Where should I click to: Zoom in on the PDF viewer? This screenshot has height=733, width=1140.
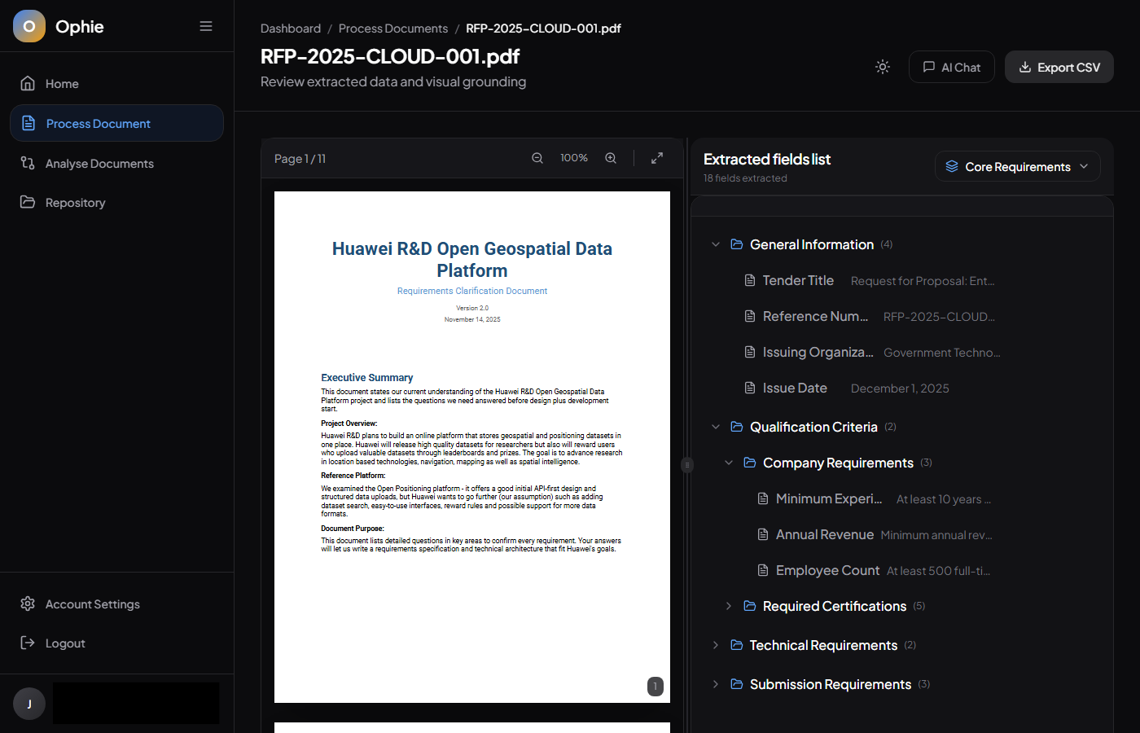[611, 158]
